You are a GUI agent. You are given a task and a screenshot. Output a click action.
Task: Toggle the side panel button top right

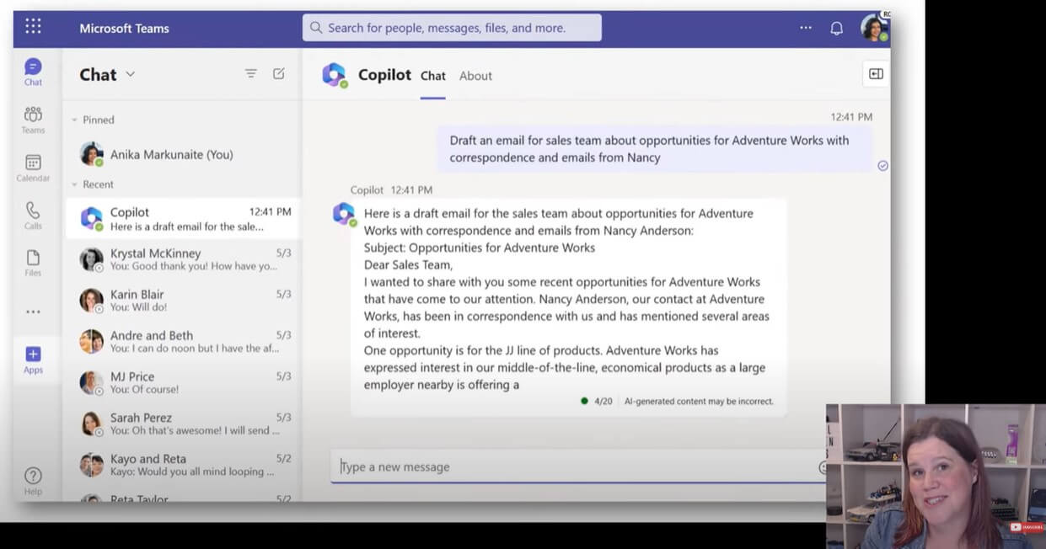pyautogui.click(x=876, y=74)
